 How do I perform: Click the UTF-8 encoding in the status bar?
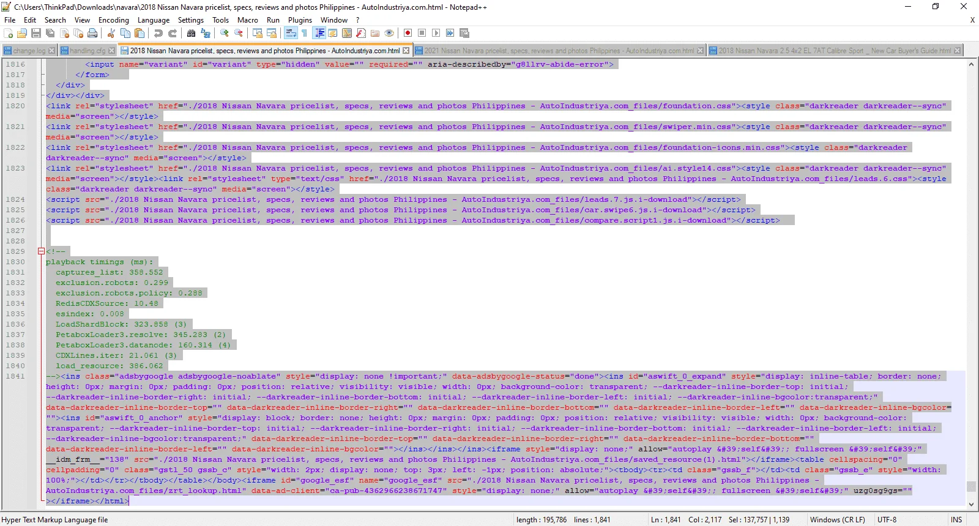point(887,520)
